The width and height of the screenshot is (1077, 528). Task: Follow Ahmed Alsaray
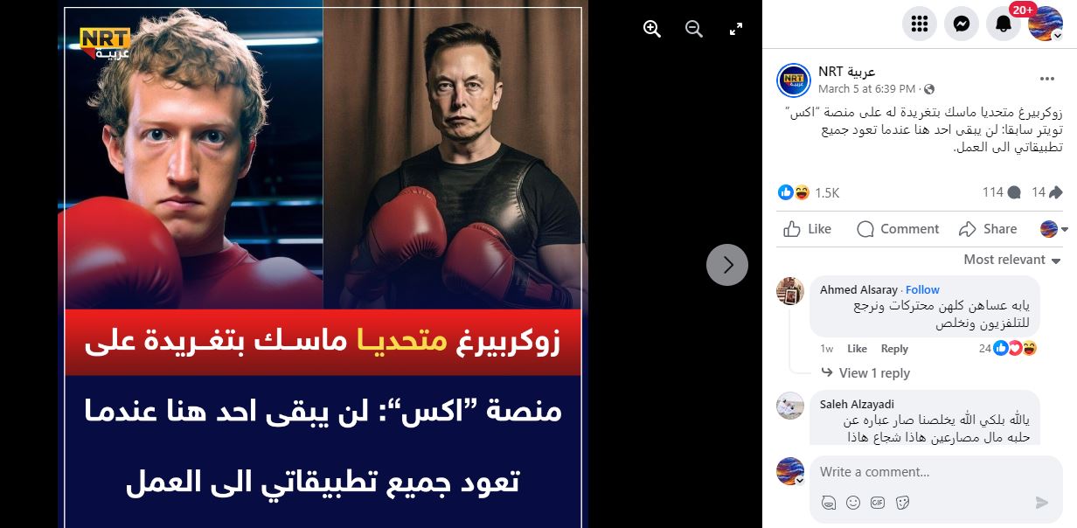point(922,289)
